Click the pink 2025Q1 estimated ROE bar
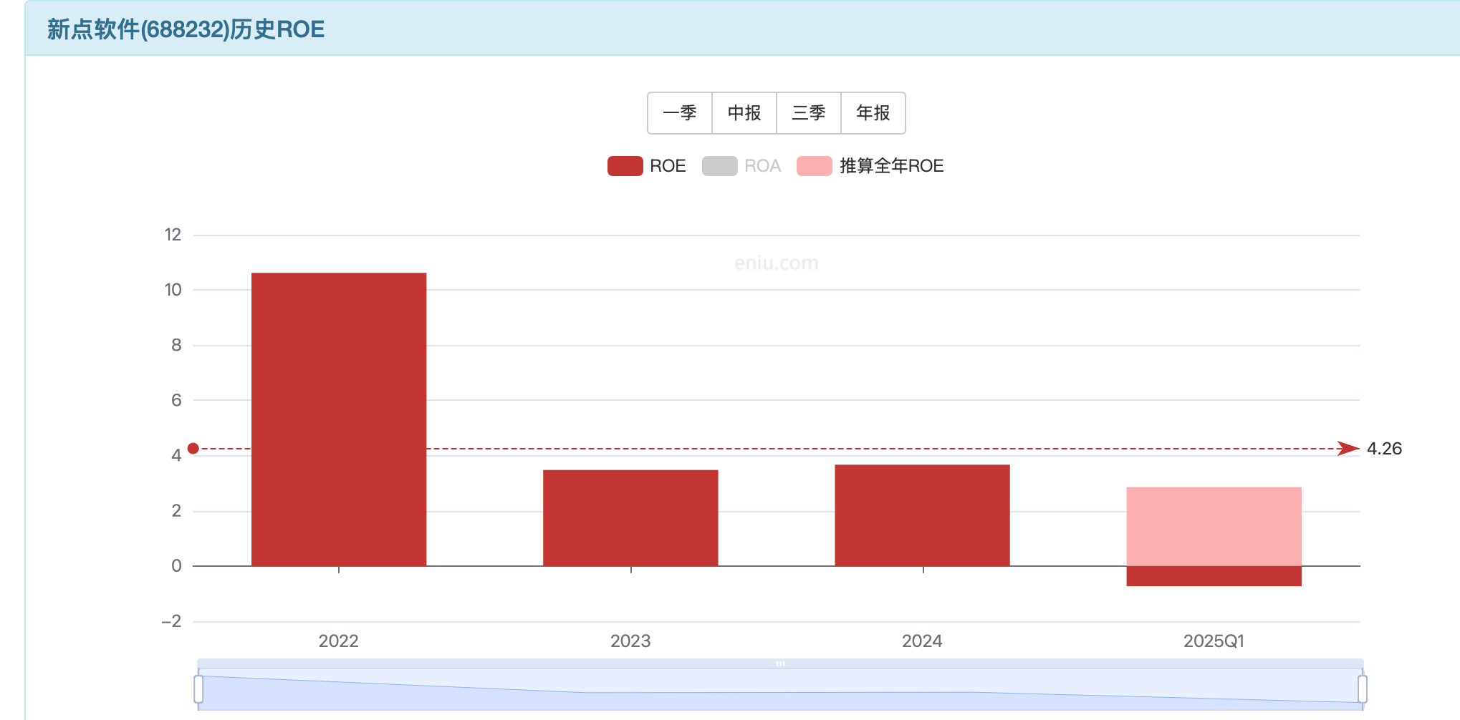 pos(1214,527)
